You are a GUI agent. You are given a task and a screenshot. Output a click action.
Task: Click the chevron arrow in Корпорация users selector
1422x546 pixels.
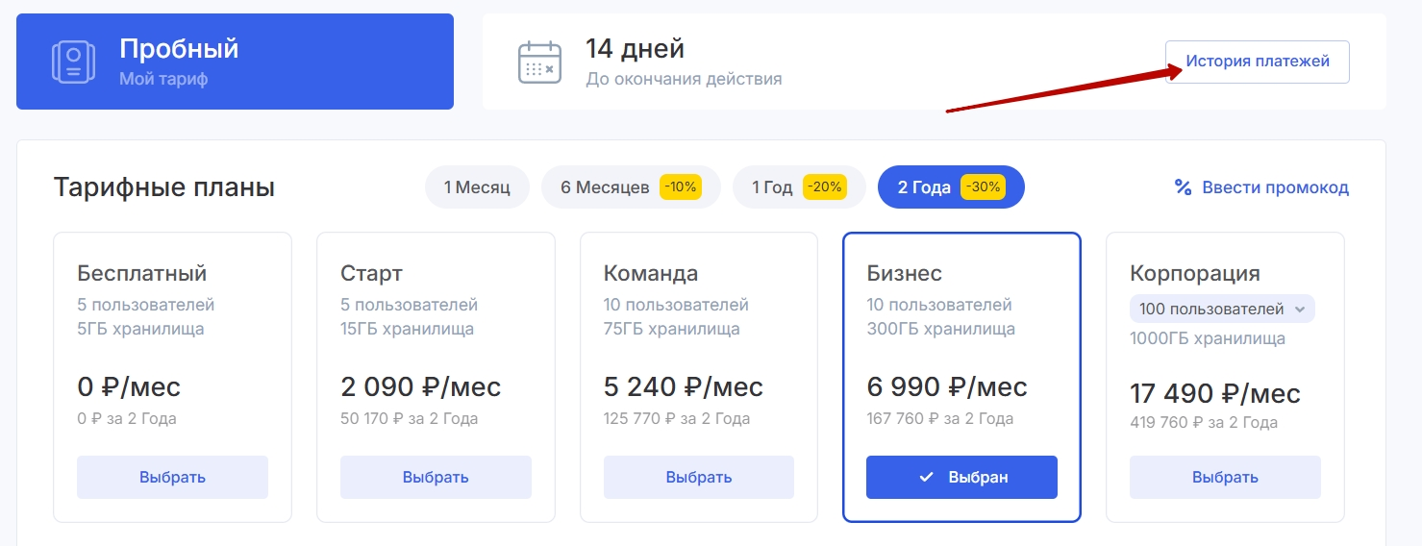(1300, 310)
